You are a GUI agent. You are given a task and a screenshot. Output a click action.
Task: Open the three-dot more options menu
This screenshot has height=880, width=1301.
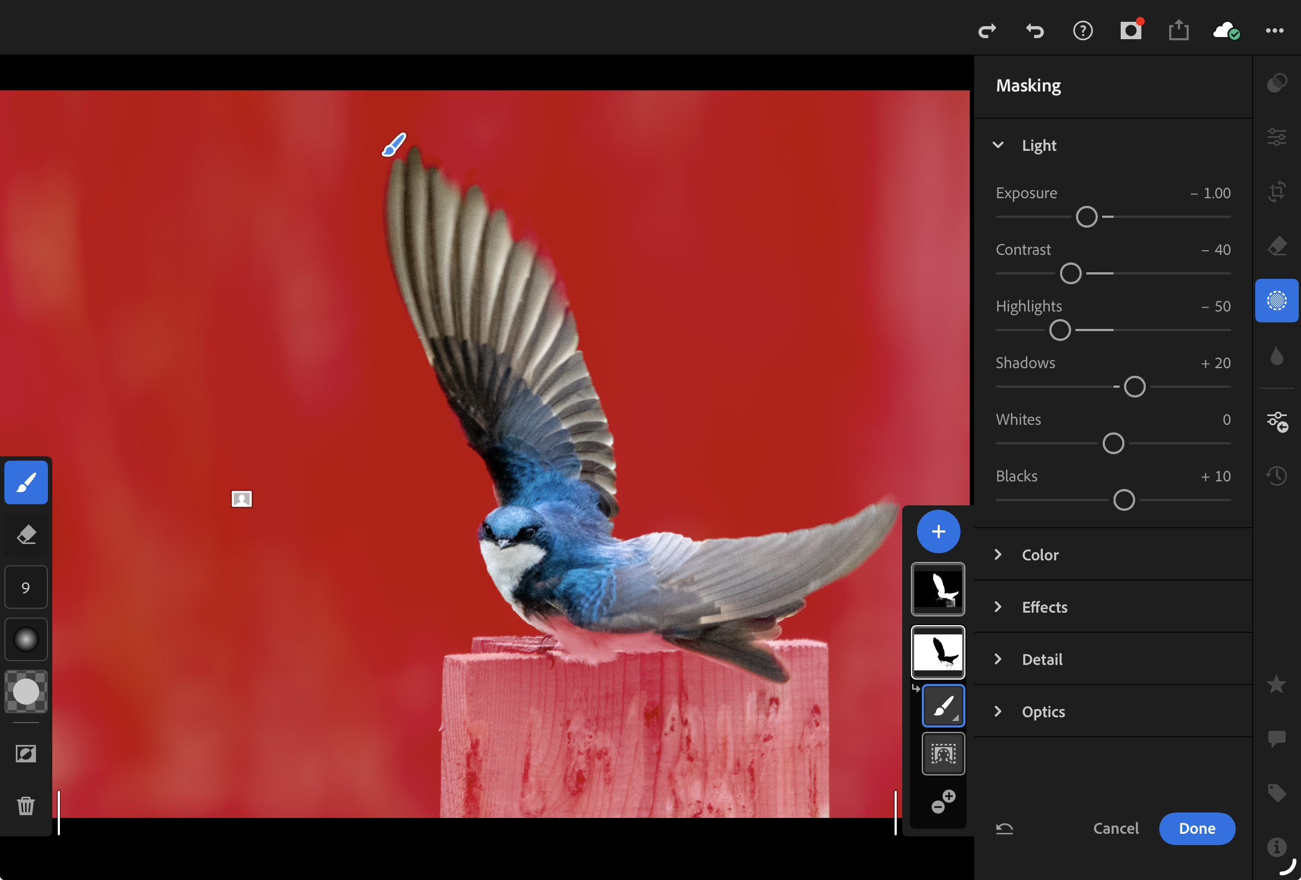click(1274, 30)
